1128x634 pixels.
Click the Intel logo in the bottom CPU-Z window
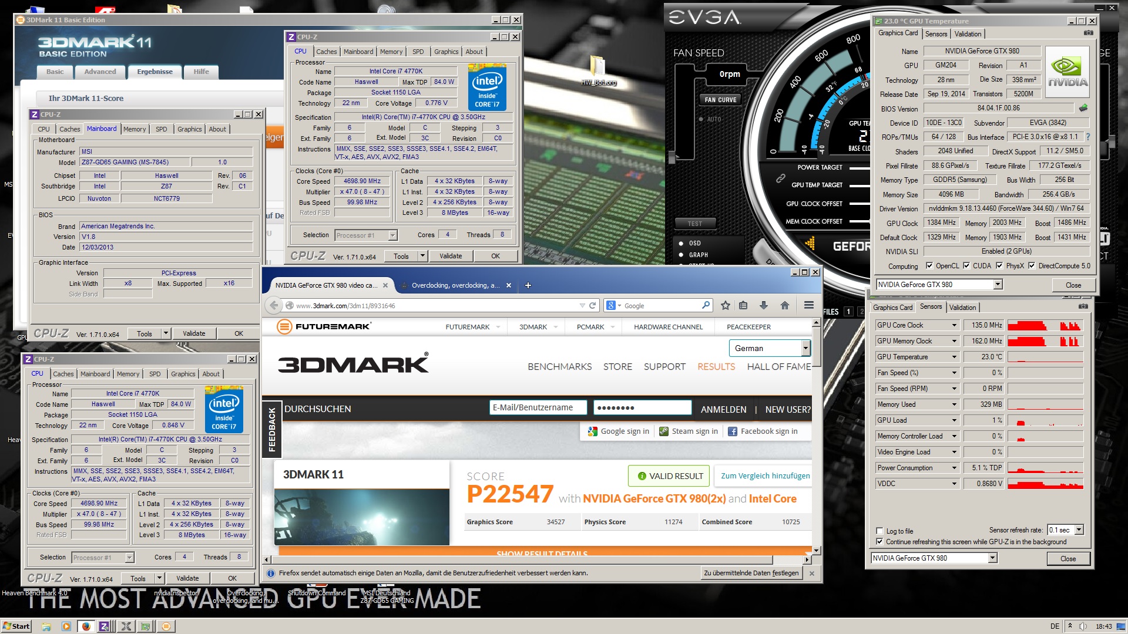click(x=224, y=409)
